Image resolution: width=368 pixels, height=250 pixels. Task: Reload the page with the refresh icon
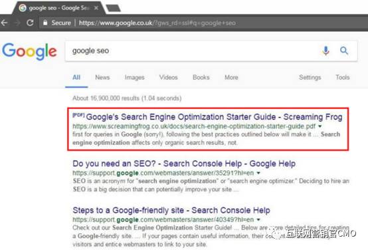click(30, 23)
